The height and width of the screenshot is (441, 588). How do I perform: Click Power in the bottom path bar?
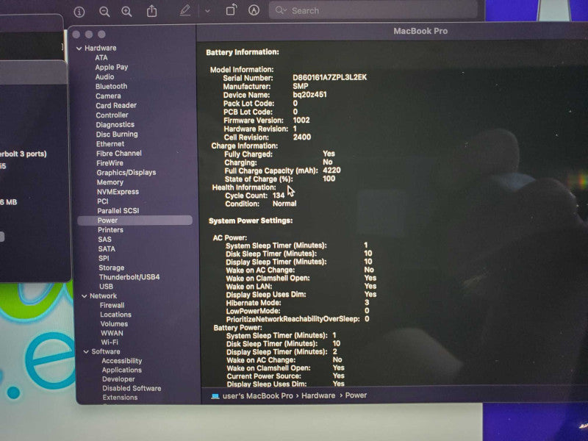click(356, 395)
